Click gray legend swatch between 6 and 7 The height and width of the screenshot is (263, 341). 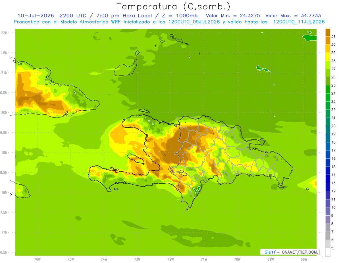[x=328, y=236]
